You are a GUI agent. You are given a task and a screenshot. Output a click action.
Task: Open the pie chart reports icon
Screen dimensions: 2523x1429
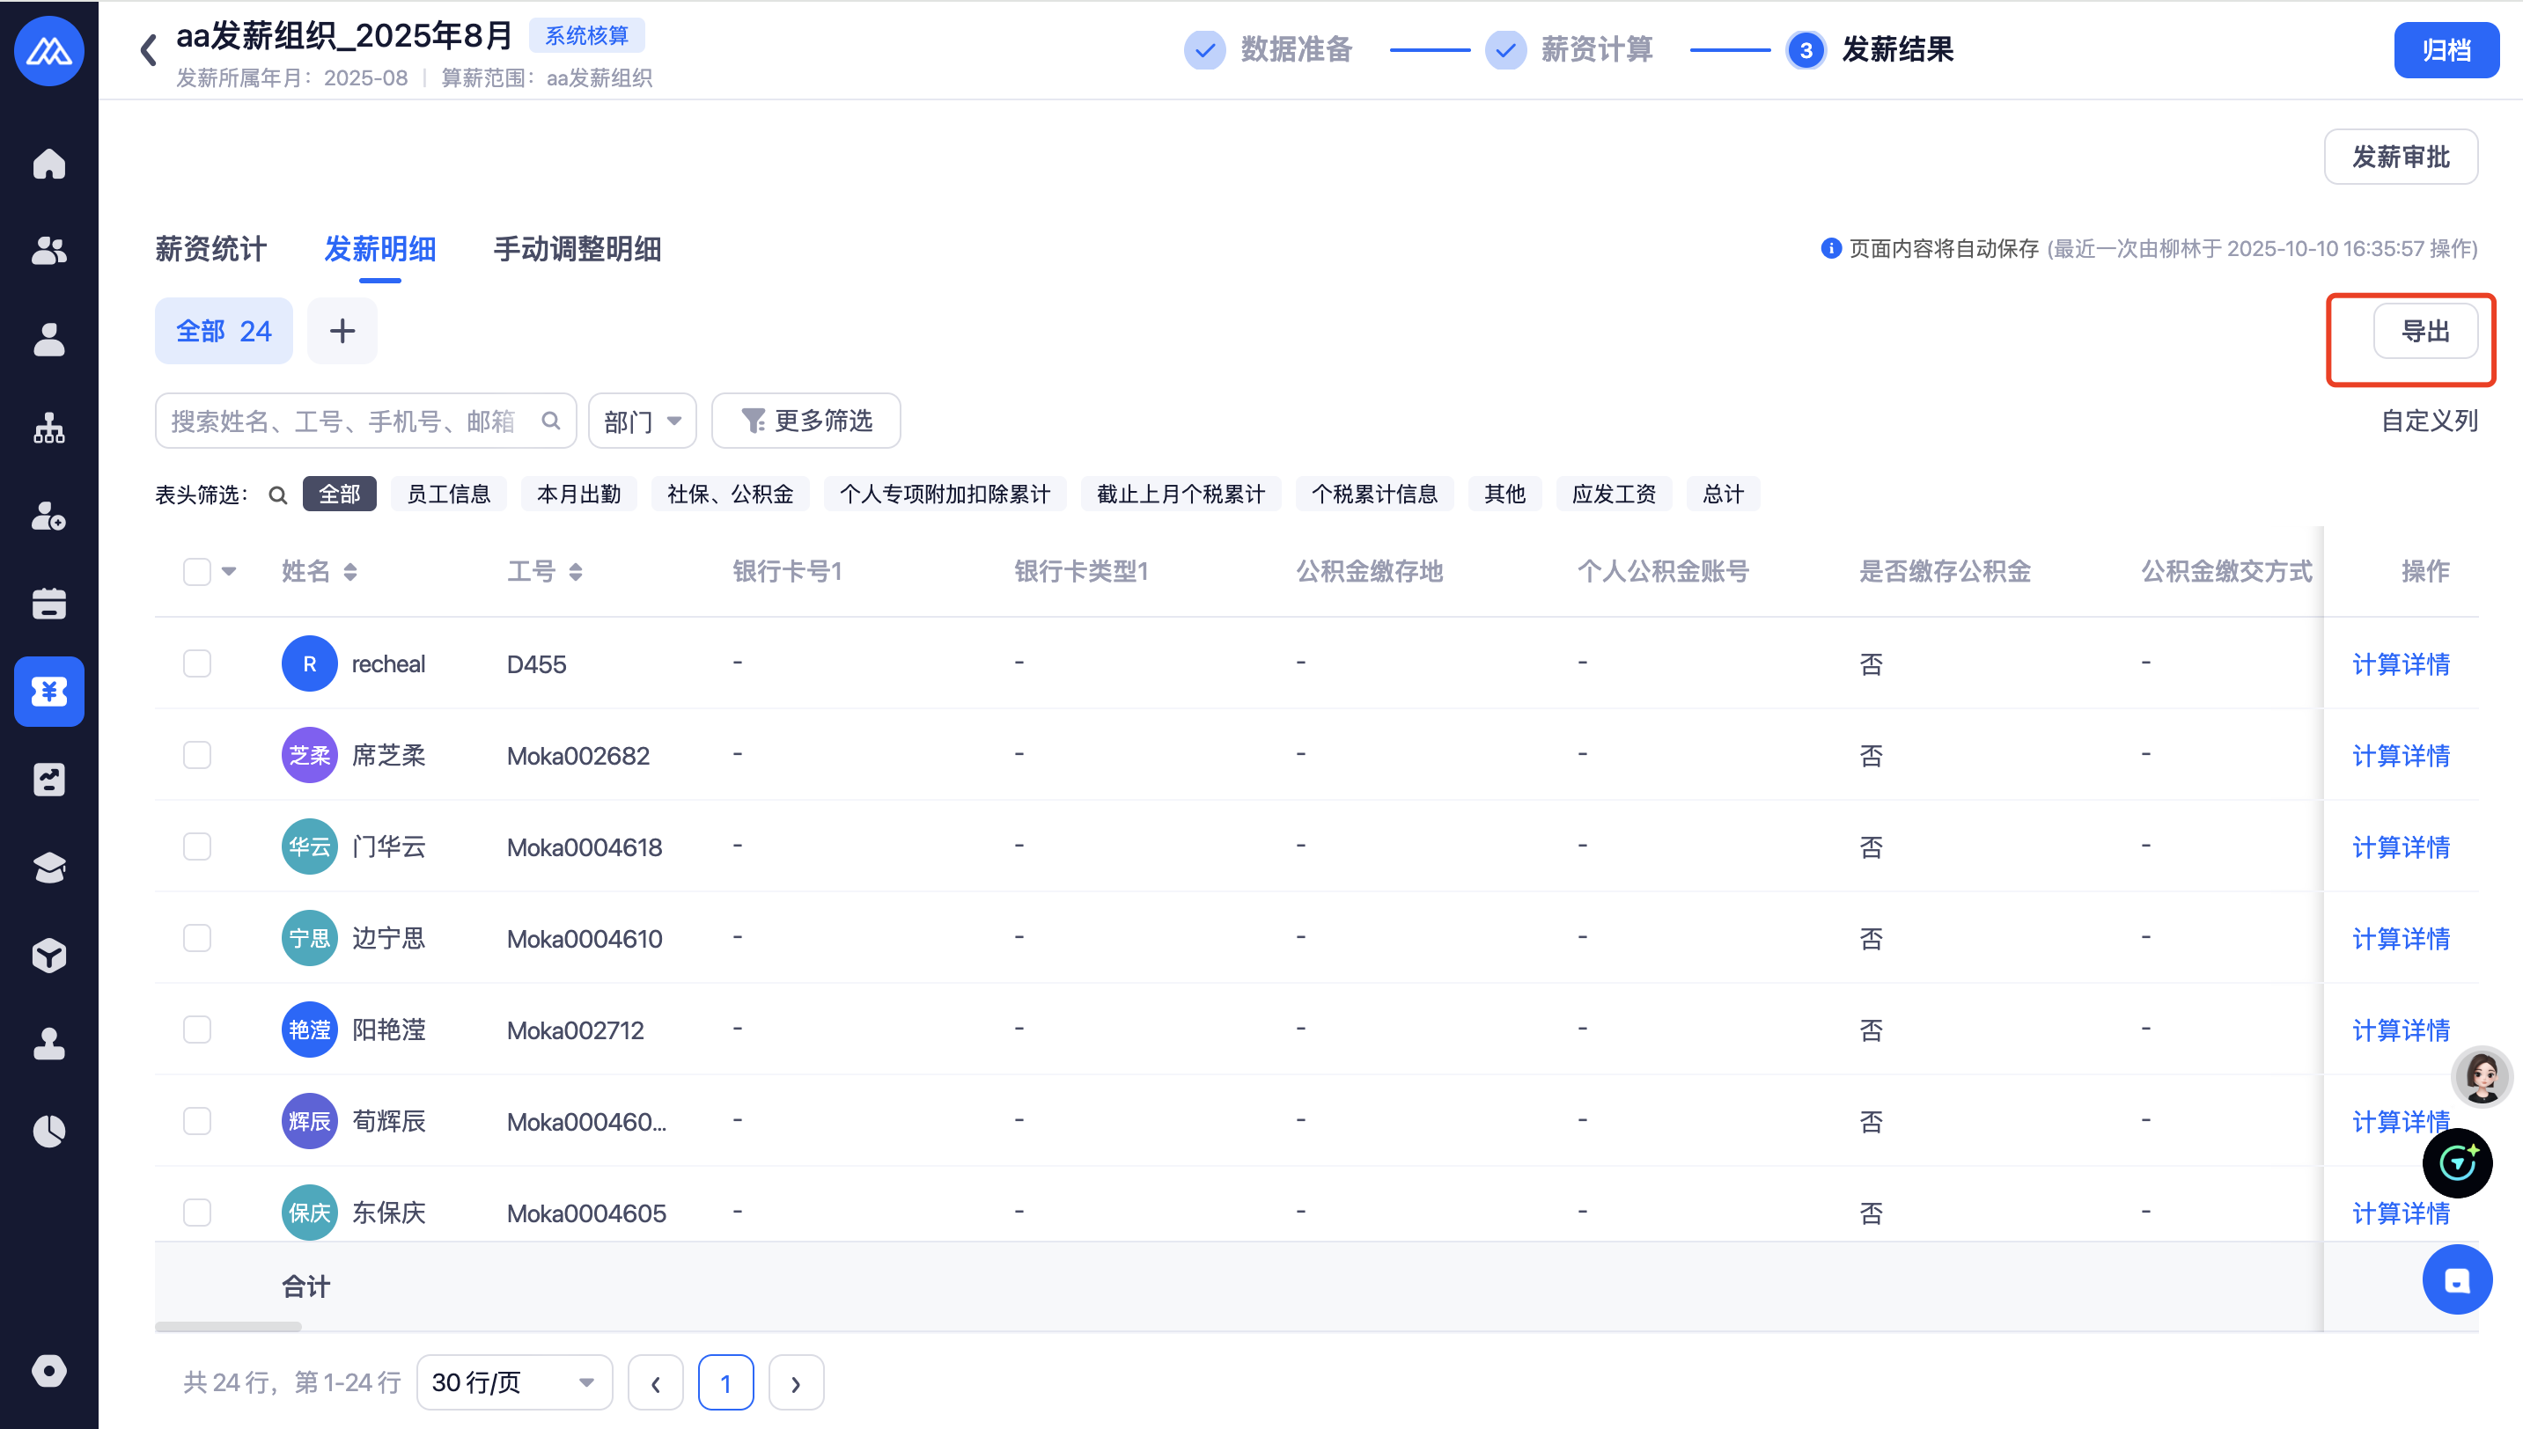[49, 1131]
